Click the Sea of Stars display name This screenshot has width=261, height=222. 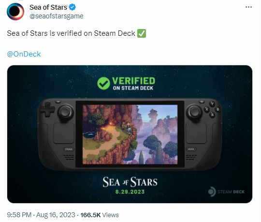coord(48,7)
